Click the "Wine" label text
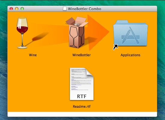This screenshot has height=120, width=165. pyautogui.click(x=33, y=55)
